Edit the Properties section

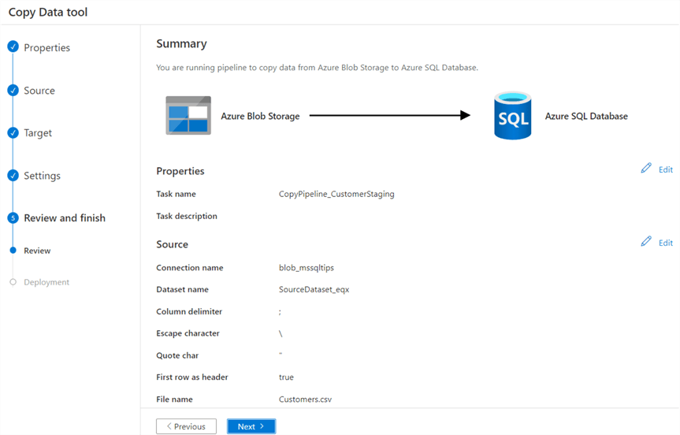pos(666,169)
